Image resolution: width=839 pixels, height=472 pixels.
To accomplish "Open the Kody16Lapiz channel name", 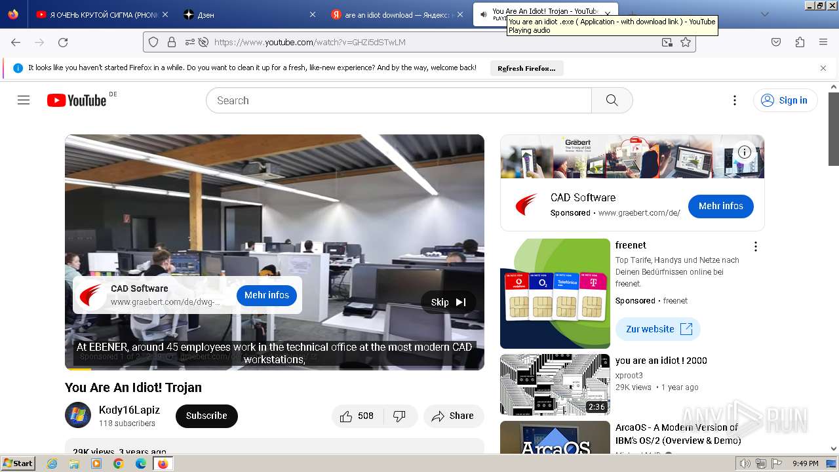I will 129,410.
